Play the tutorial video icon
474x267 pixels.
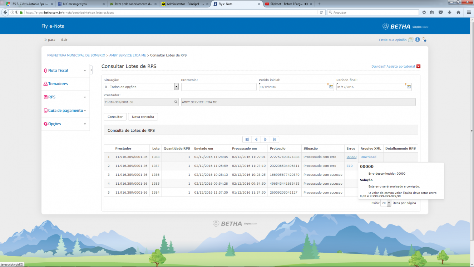click(x=418, y=66)
